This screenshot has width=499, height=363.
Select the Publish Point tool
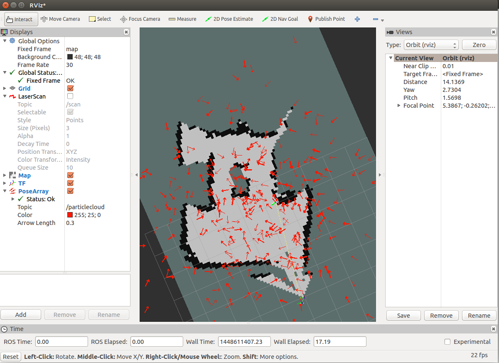pyautogui.click(x=327, y=19)
